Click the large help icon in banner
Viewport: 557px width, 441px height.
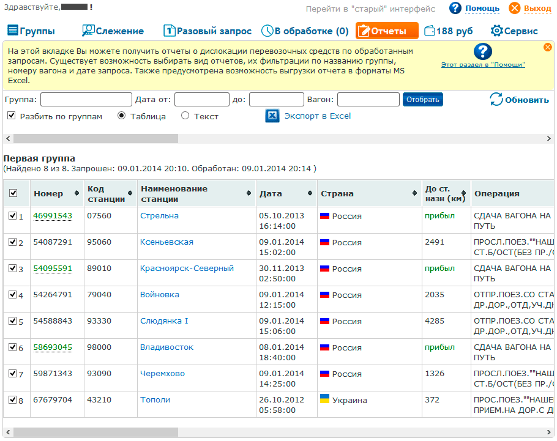[x=483, y=52]
